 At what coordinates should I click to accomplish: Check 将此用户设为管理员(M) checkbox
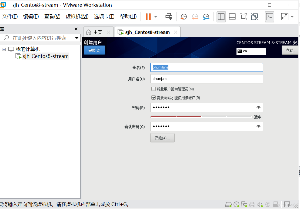coord(154,89)
